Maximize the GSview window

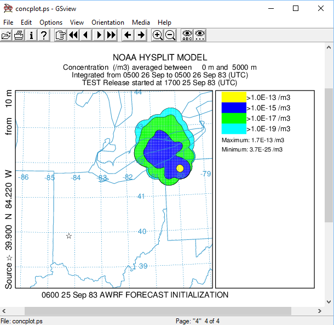pyautogui.click(x=296, y=8)
